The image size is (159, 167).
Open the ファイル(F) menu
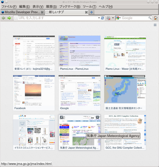(x=9, y=7)
